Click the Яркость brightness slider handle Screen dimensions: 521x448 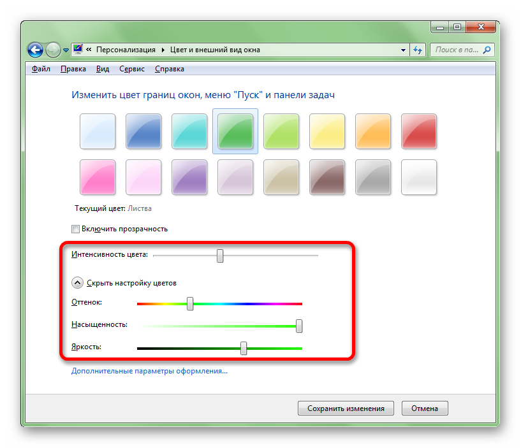click(x=244, y=348)
